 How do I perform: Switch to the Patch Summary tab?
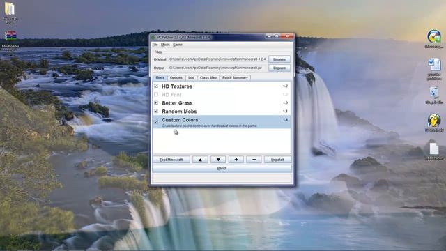coord(235,77)
